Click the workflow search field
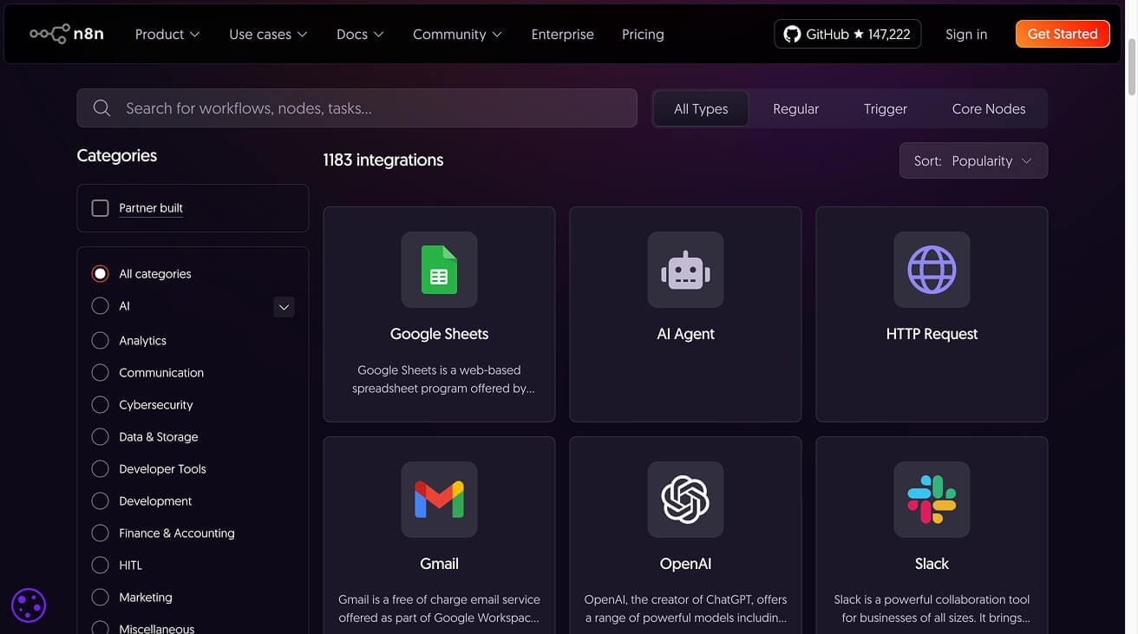 (x=356, y=108)
